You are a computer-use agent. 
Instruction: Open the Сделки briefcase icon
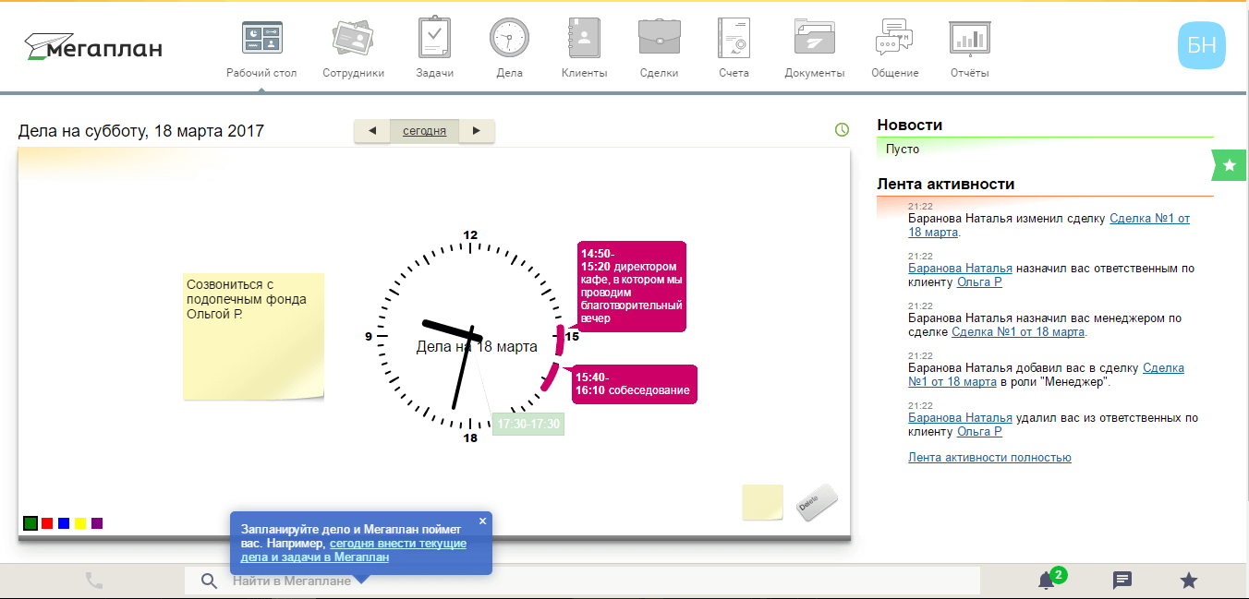click(659, 39)
